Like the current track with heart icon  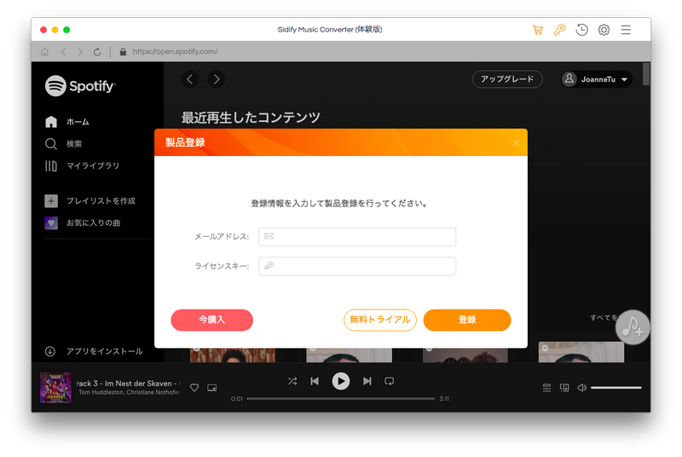pyautogui.click(x=194, y=387)
